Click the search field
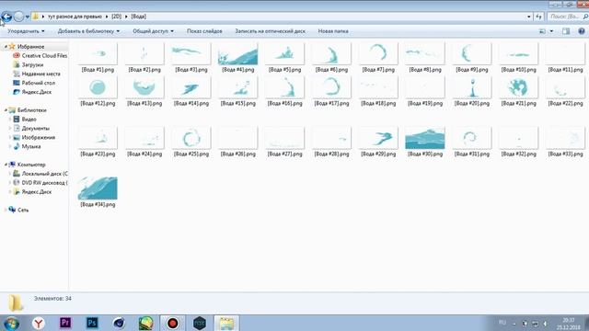Viewport: 589px width, 331px height. (567, 17)
